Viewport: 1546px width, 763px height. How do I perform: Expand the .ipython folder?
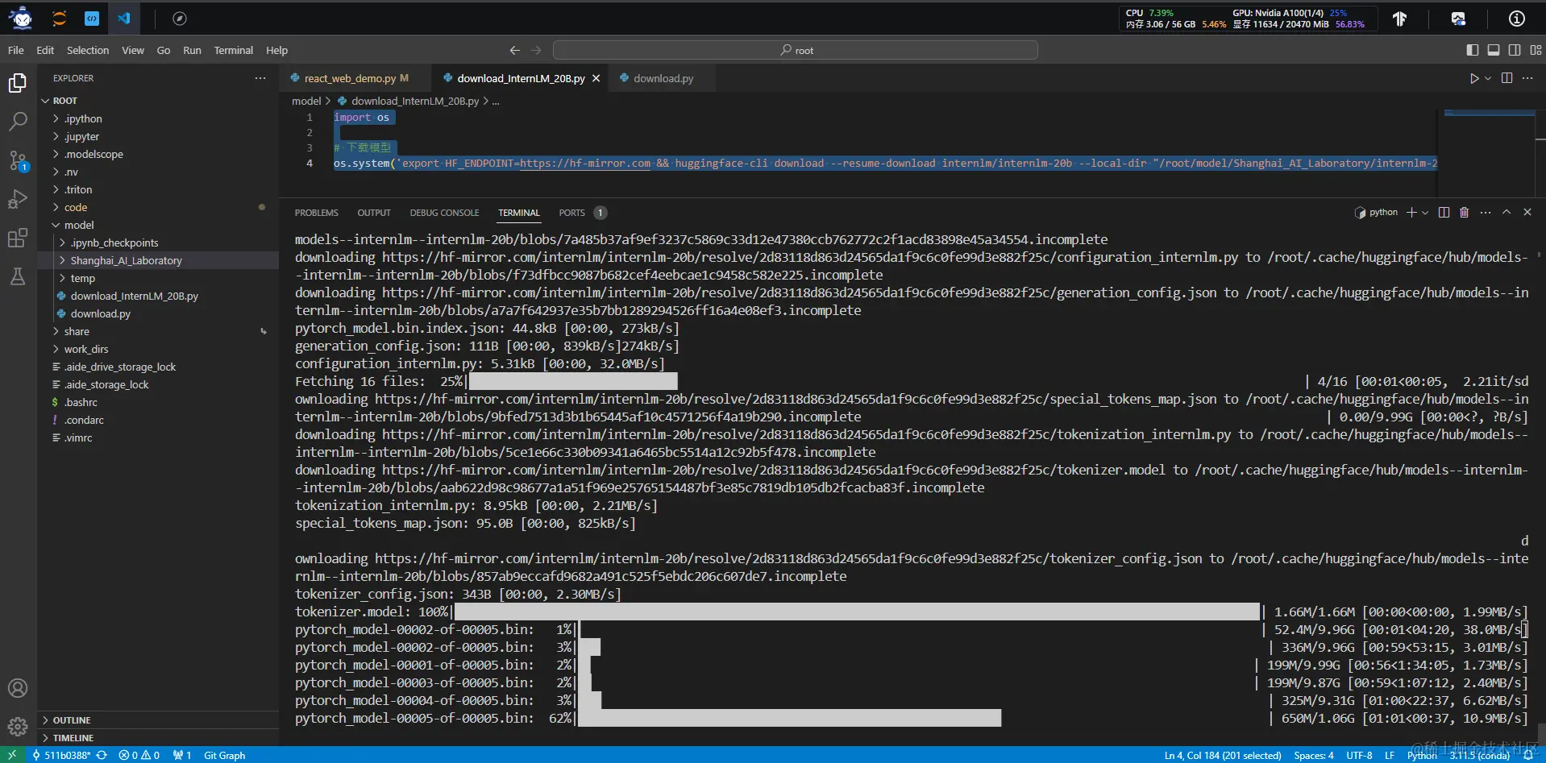pyautogui.click(x=158, y=118)
